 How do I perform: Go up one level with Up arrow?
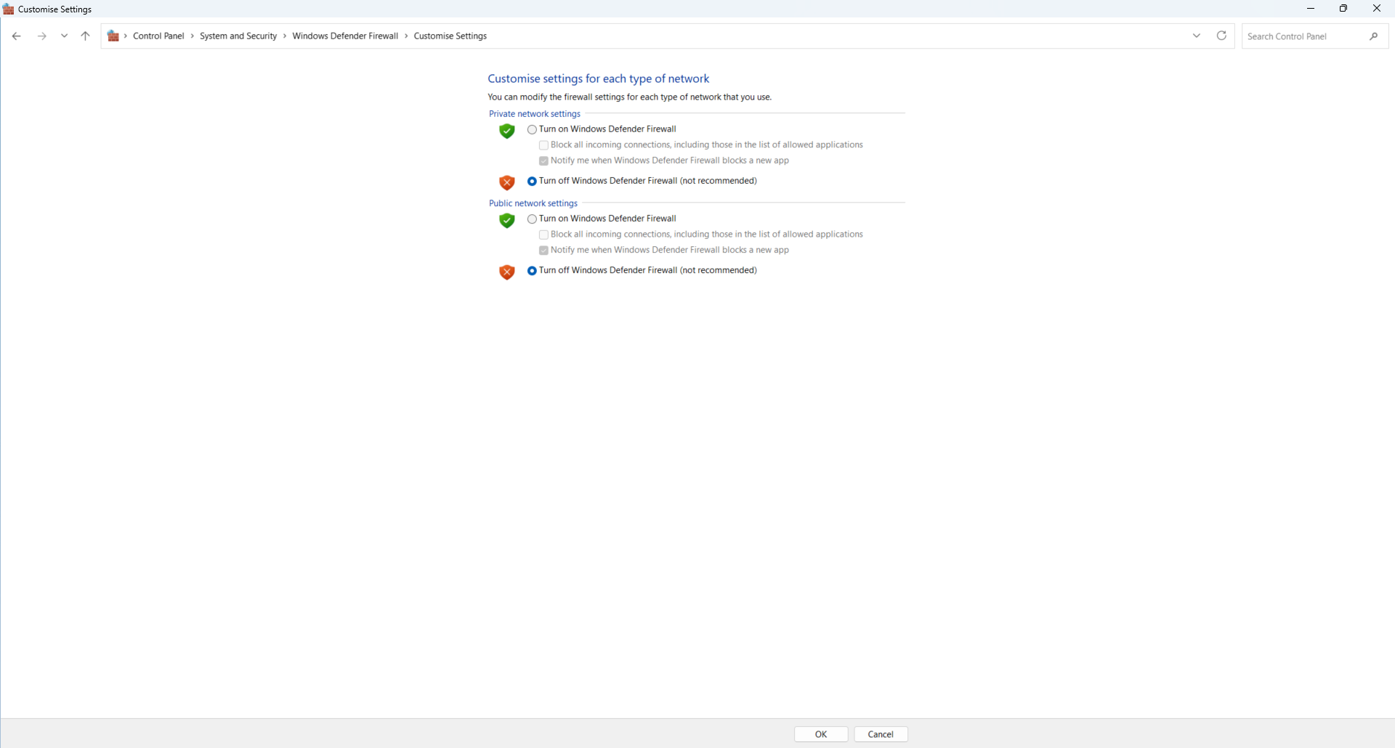85,36
